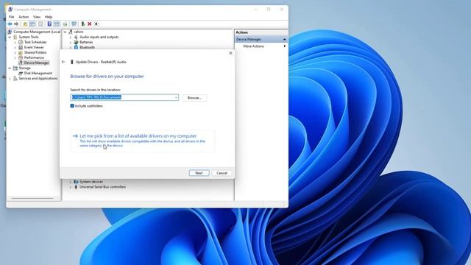Open the driver location path dropdown arrow

(176, 97)
